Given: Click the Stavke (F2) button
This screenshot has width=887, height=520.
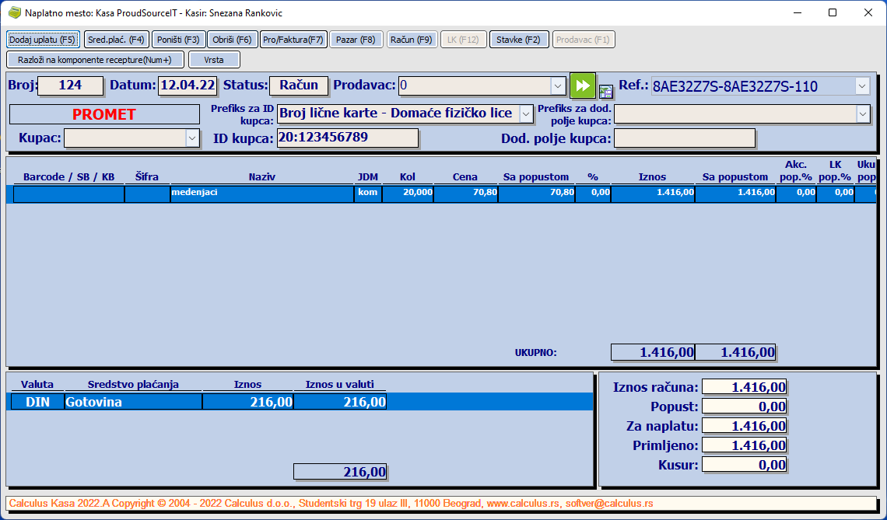Looking at the screenshot, I should click(x=519, y=40).
